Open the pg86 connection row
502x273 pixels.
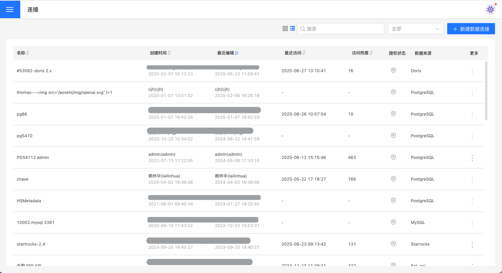coord(22,114)
